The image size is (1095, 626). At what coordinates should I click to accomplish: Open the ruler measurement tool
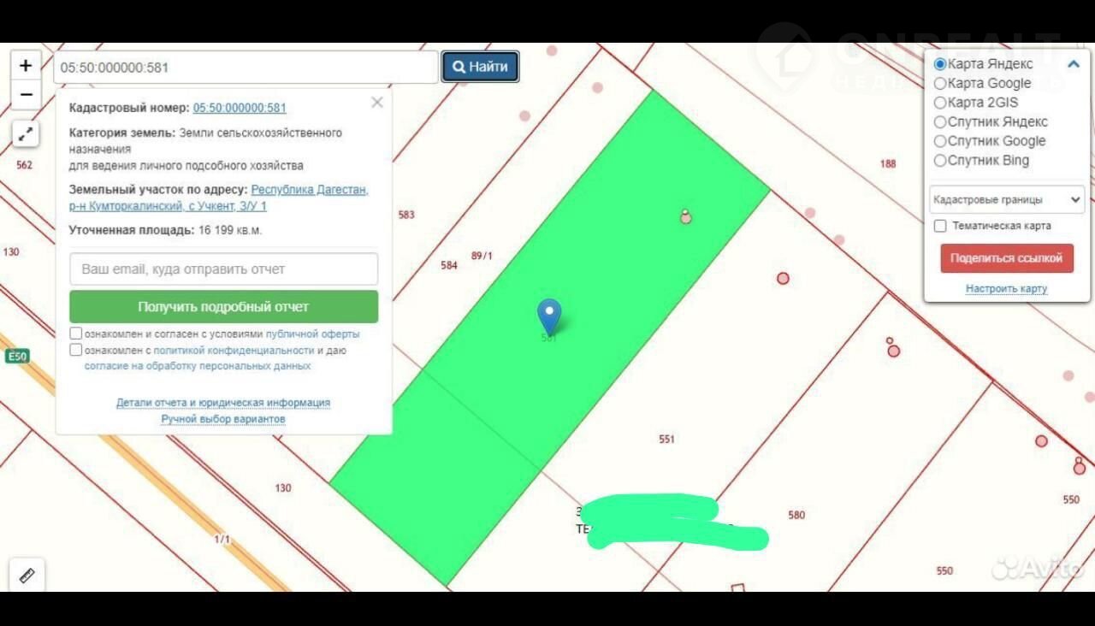(x=27, y=576)
